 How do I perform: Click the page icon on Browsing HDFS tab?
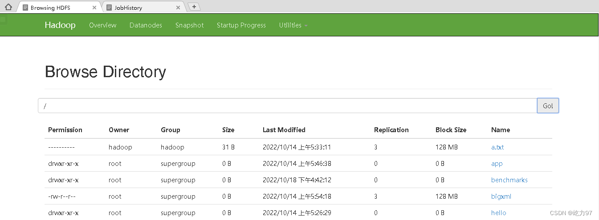coord(25,8)
